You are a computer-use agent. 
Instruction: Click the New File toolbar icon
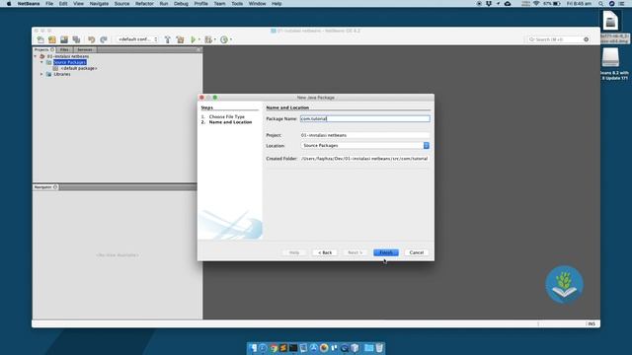point(40,39)
